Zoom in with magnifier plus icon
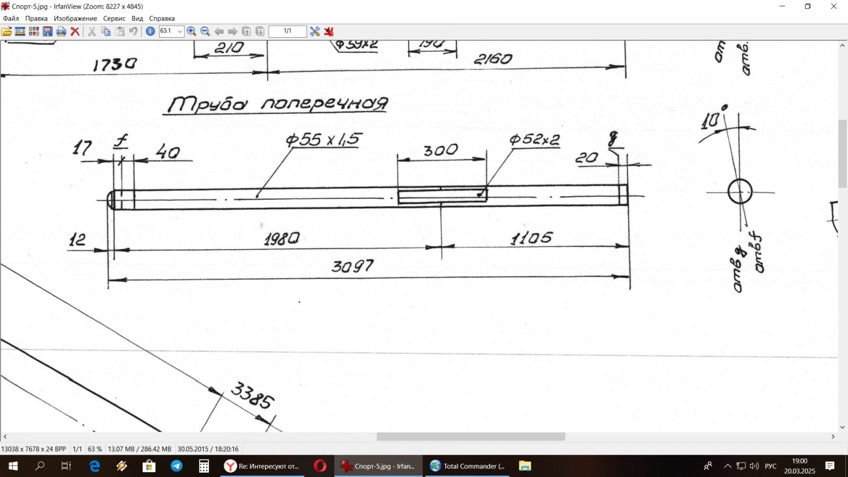 [191, 32]
